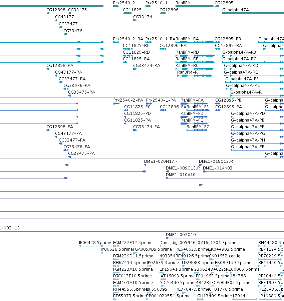The image size is (284, 301).
Task: Click the CG33477-PA protein label
Action: click(72, 140)
